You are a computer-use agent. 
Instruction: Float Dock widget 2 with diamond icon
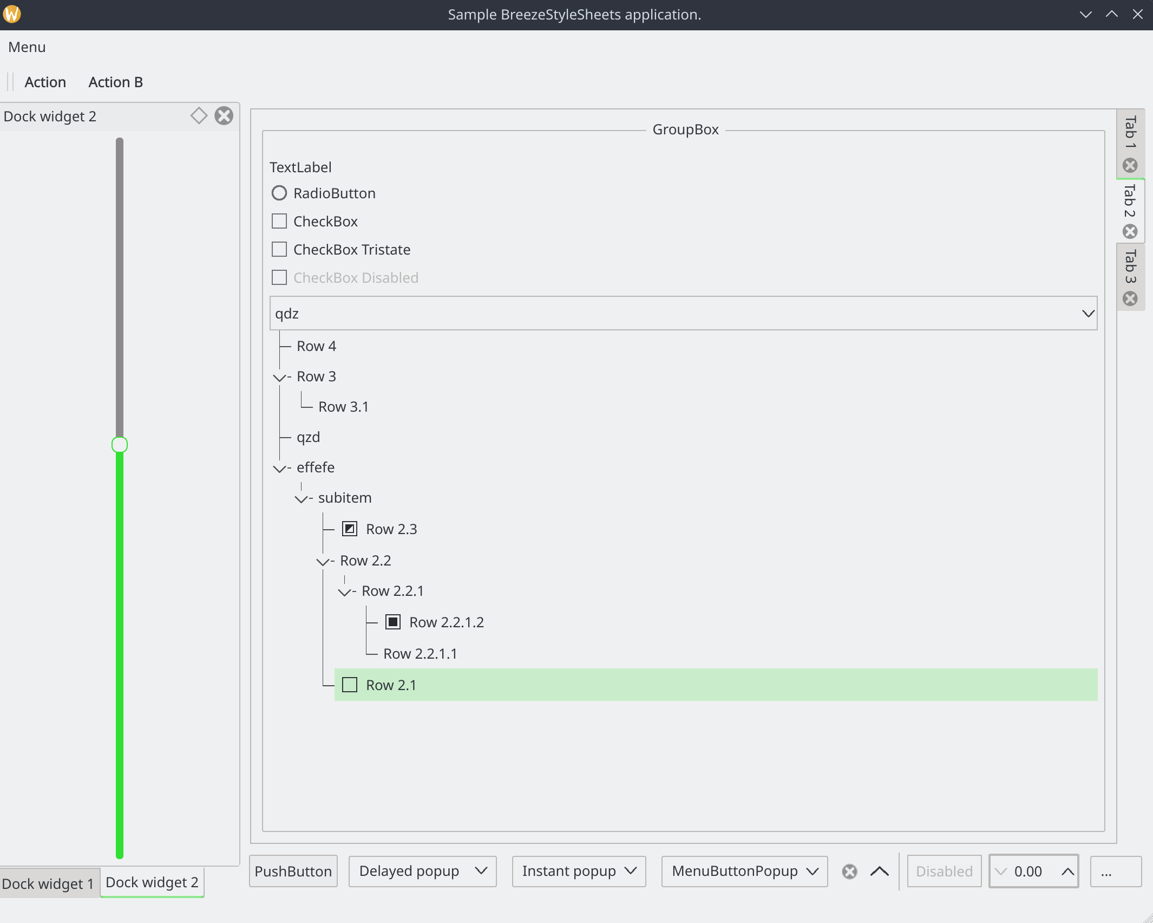[199, 116]
